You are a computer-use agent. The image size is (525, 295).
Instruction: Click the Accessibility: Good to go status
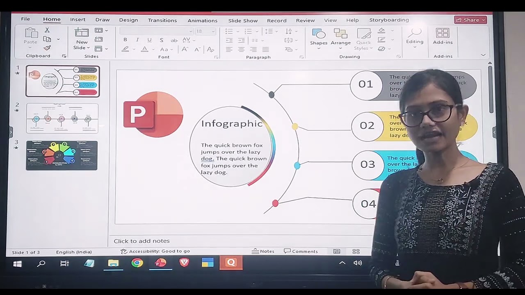(155, 251)
